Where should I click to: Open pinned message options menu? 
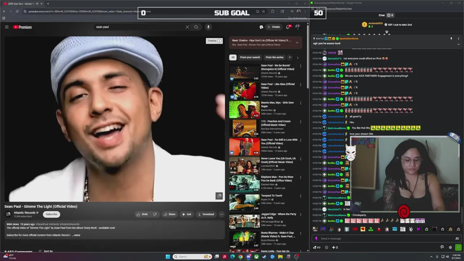tap(458, 38)
